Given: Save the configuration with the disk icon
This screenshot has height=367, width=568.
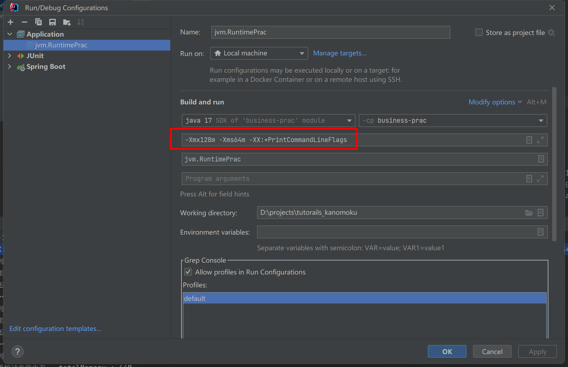Looking at the screenshot, I should (x=52, y=22).
